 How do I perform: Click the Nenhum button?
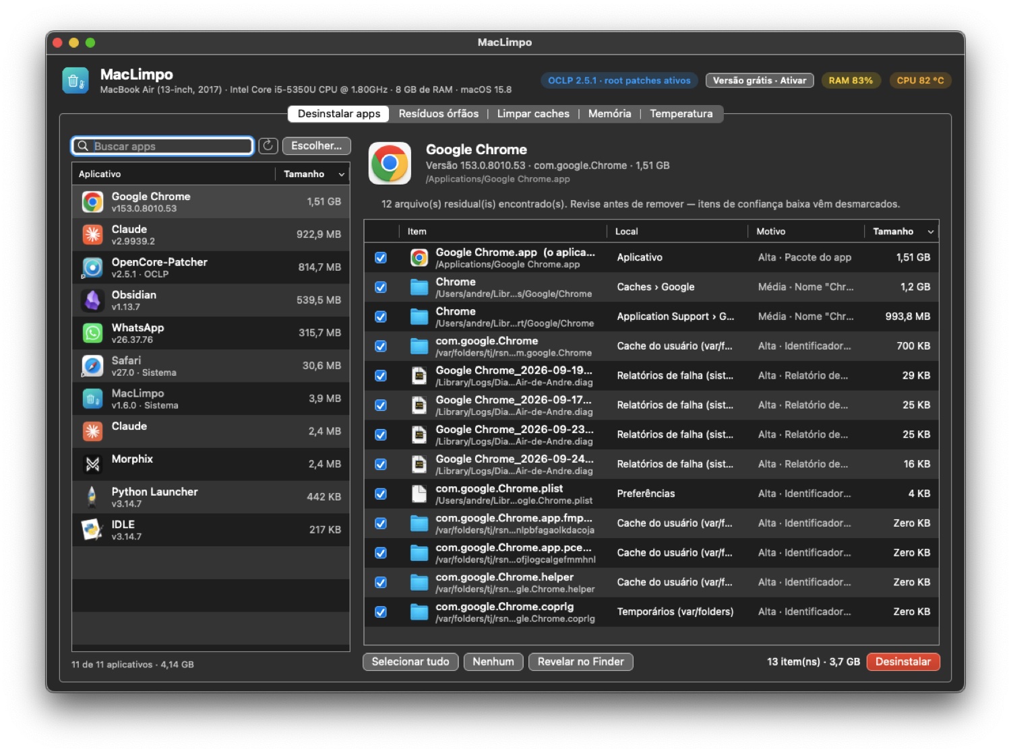point(493,661)
